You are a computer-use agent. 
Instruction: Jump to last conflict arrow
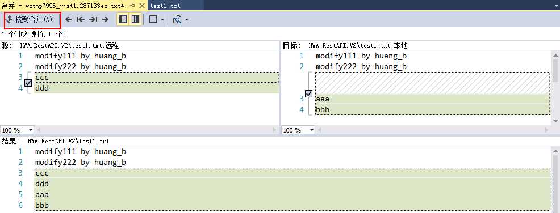point(93,19)
